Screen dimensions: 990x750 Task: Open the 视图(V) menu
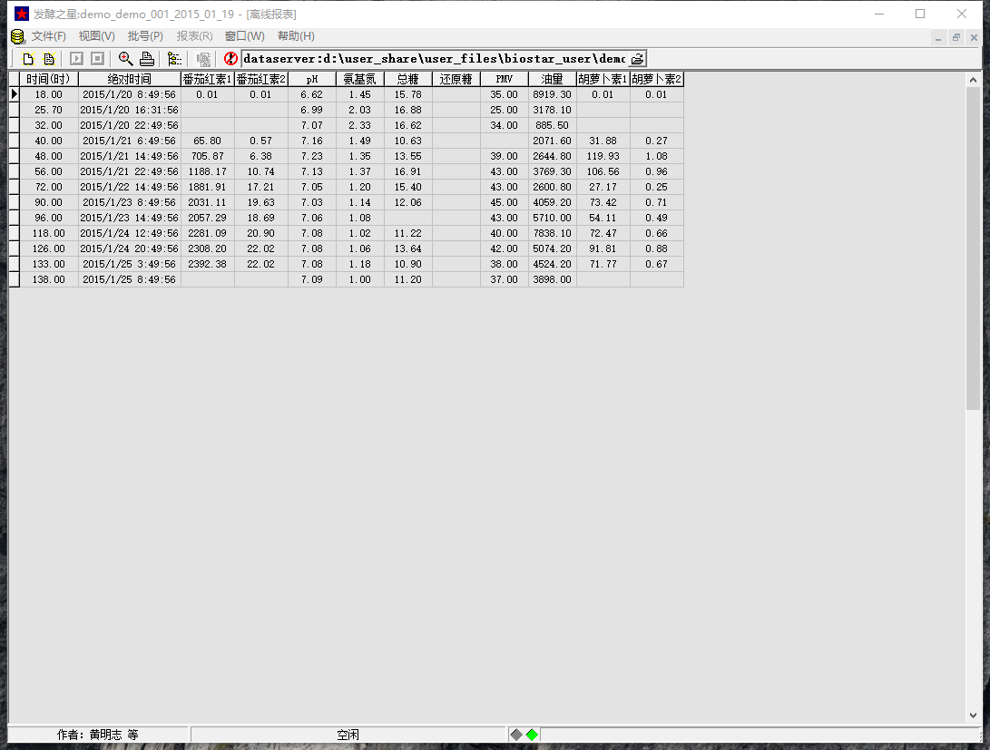[96, 36]
